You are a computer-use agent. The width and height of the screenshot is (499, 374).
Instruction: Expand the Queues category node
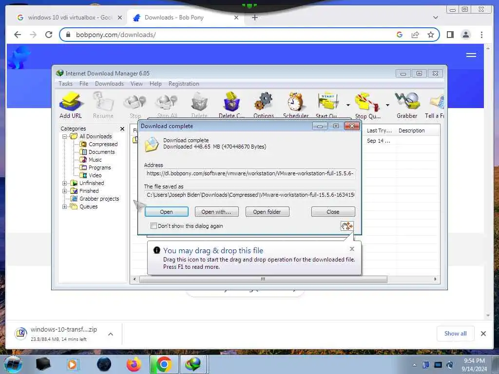point(65,206)
